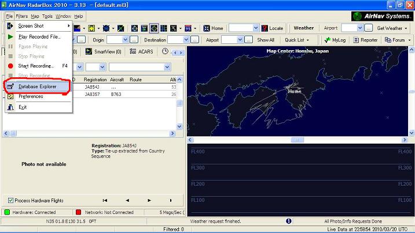Image resolution: width=415 pixels, height=233 pixels.
Task: Expand the Destination combo box
Action: (186, 40)
